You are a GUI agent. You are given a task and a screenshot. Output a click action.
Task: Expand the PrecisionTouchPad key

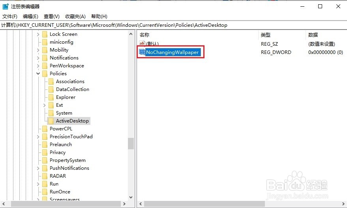(38, 137)
